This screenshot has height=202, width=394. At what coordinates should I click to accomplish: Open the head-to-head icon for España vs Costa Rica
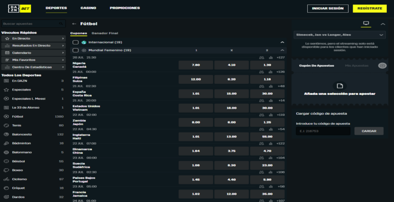click(x=261, y=86)
